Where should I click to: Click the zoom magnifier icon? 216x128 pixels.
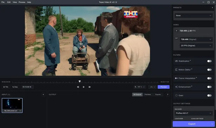(x=136, y=87)
